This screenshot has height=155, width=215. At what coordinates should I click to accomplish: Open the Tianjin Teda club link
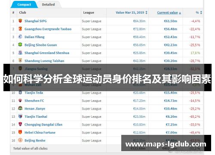point(34,93)
